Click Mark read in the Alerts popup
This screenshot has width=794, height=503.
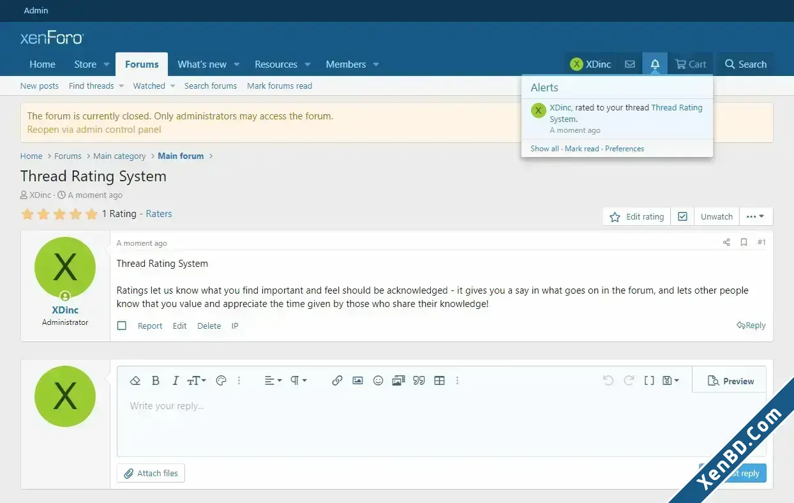(x=582, y=149)
